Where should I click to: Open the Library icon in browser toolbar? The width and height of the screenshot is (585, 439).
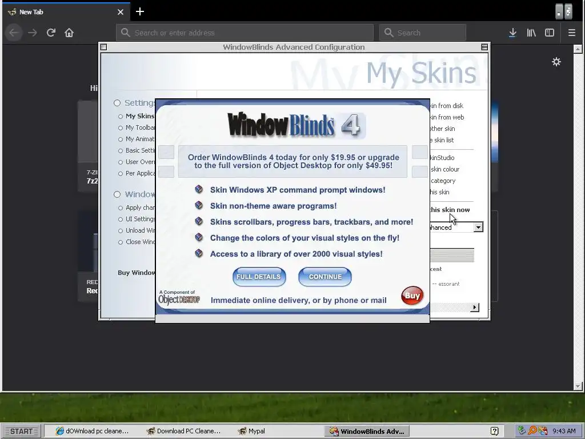[531, 33]
